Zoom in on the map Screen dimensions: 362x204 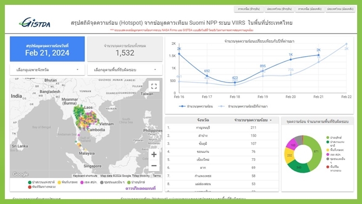pyautogui.click(x=154, y=154)
